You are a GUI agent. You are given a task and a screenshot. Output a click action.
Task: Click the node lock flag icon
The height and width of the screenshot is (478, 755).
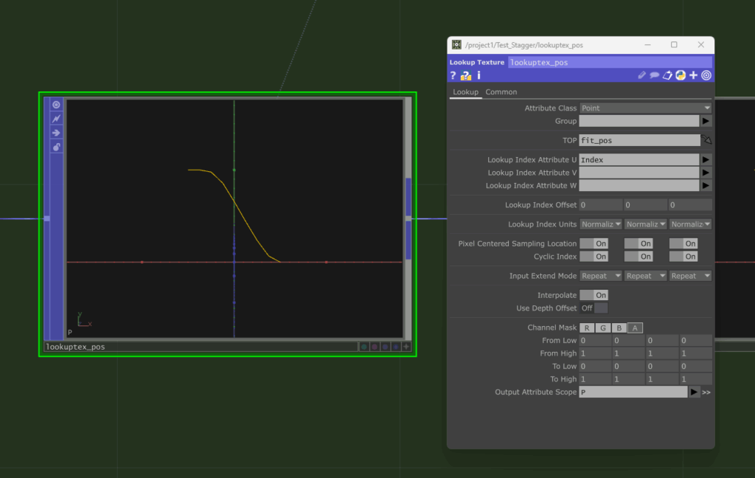[56, 147]
